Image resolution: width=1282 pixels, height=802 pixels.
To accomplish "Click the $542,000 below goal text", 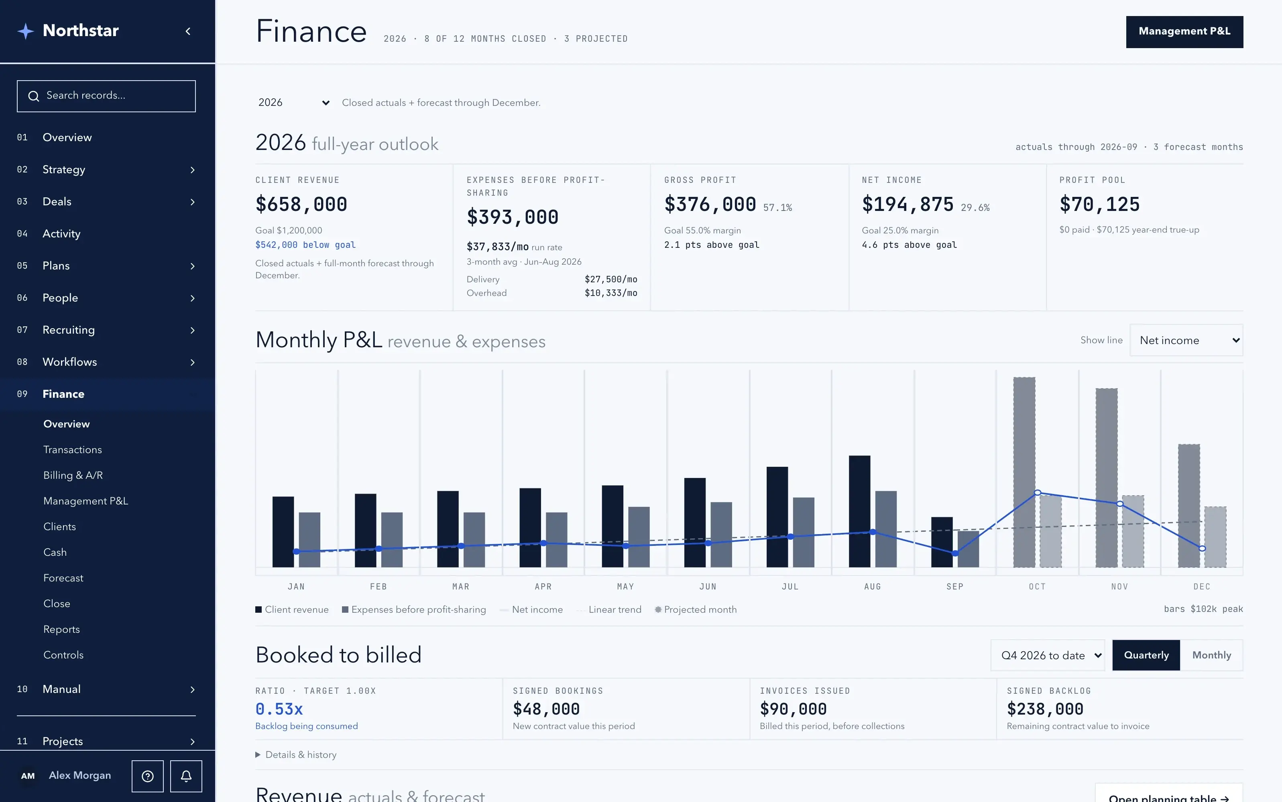I will coord(305,245).
